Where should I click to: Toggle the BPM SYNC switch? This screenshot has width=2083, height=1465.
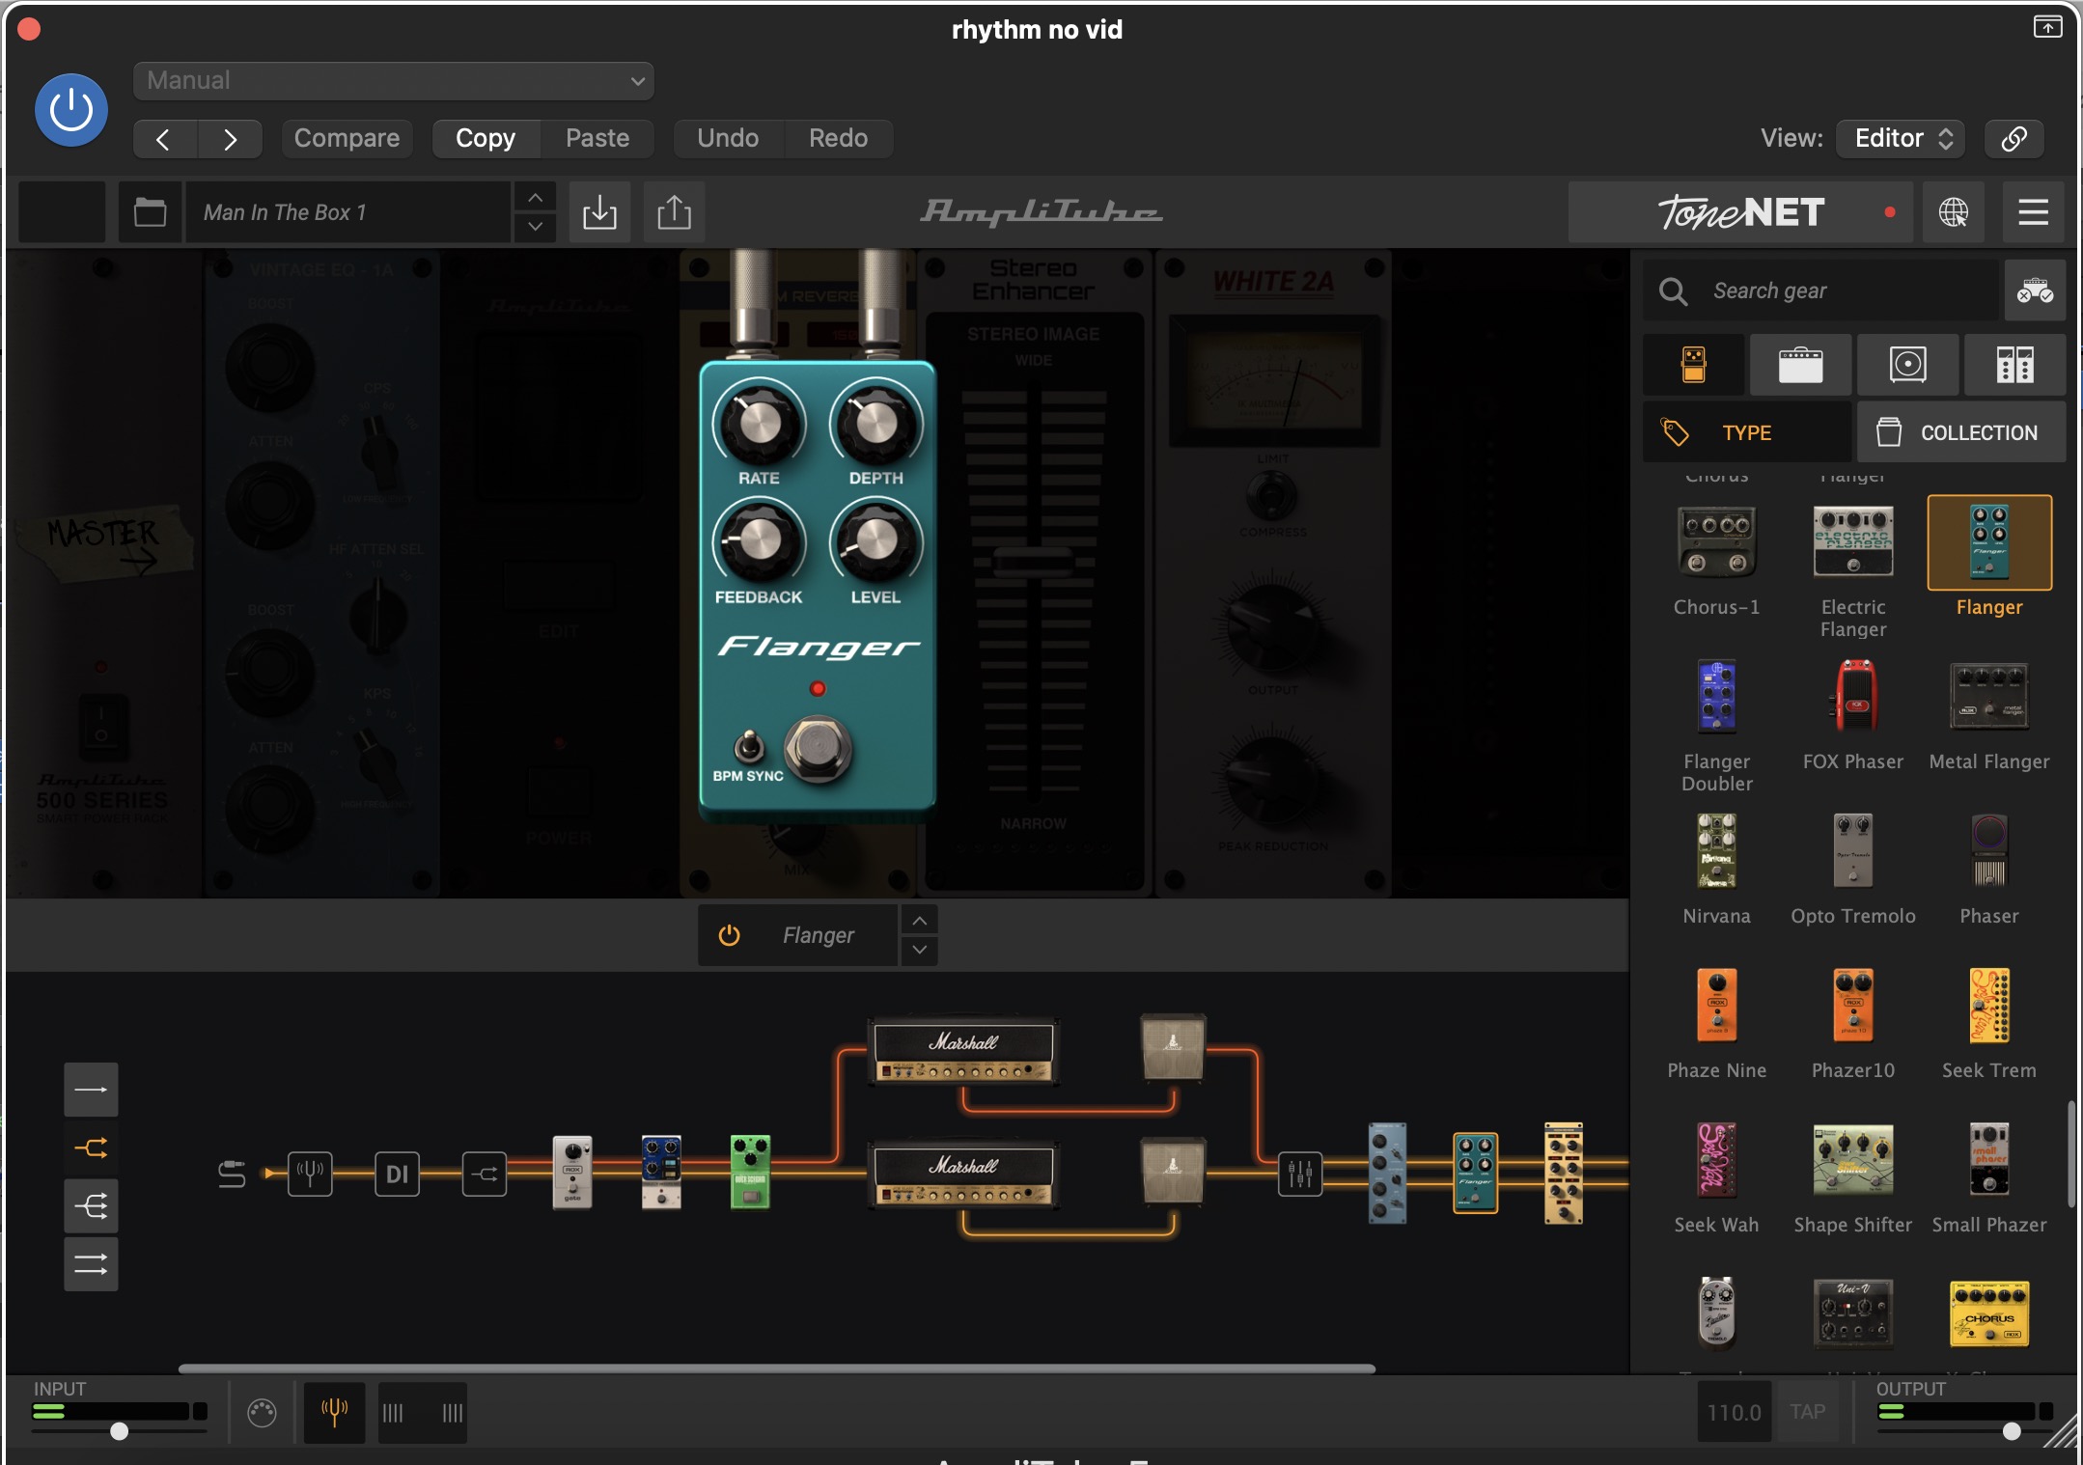click(x=749, y=747)
